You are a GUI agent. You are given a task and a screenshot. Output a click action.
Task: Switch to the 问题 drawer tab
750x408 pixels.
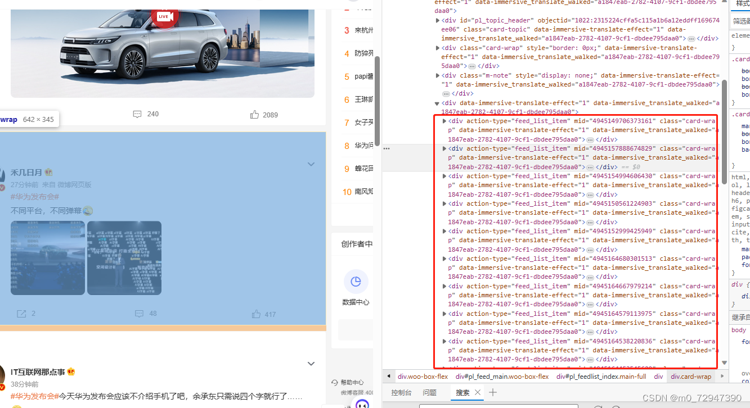click(x=429, y=392)
